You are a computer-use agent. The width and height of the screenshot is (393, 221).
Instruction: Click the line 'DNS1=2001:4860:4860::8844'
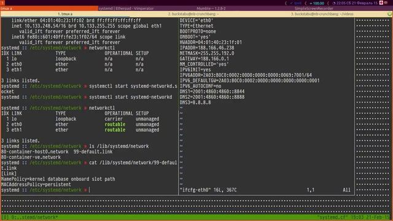[212, 91]
